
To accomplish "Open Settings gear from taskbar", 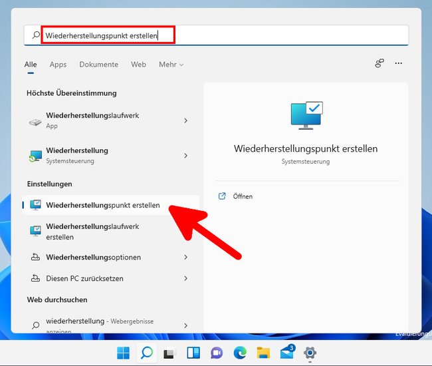I will click(310, 353).
